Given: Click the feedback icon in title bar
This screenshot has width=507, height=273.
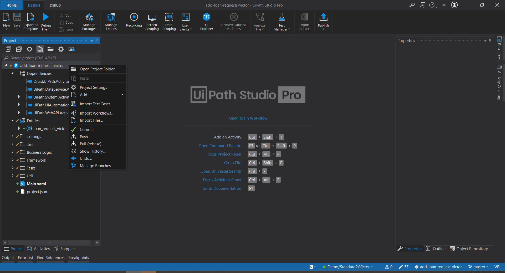Looking at the screenshot, I should (x=422, y=5).
